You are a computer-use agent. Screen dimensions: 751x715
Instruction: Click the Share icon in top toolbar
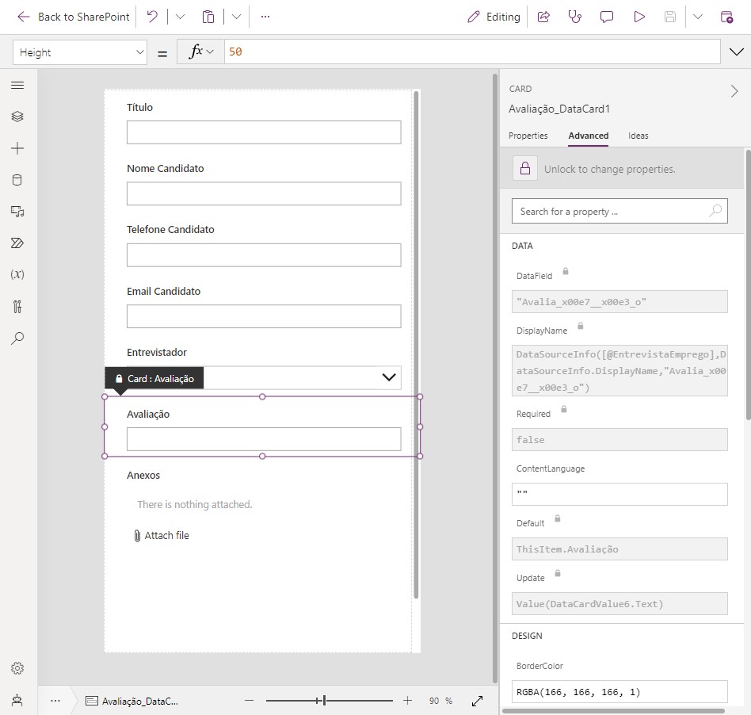coord(543,17)
